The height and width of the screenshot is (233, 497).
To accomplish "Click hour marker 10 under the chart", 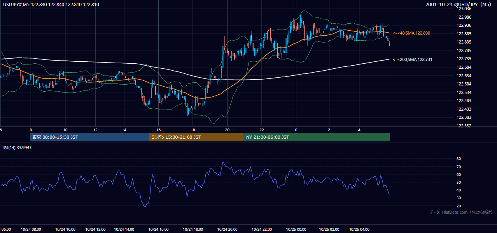I will coord(65,130).
